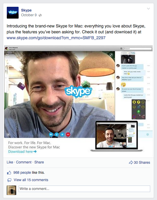Focus the Write a comment field
The image size is (157, 200).
pyautogui.click(x=84, y=189)
